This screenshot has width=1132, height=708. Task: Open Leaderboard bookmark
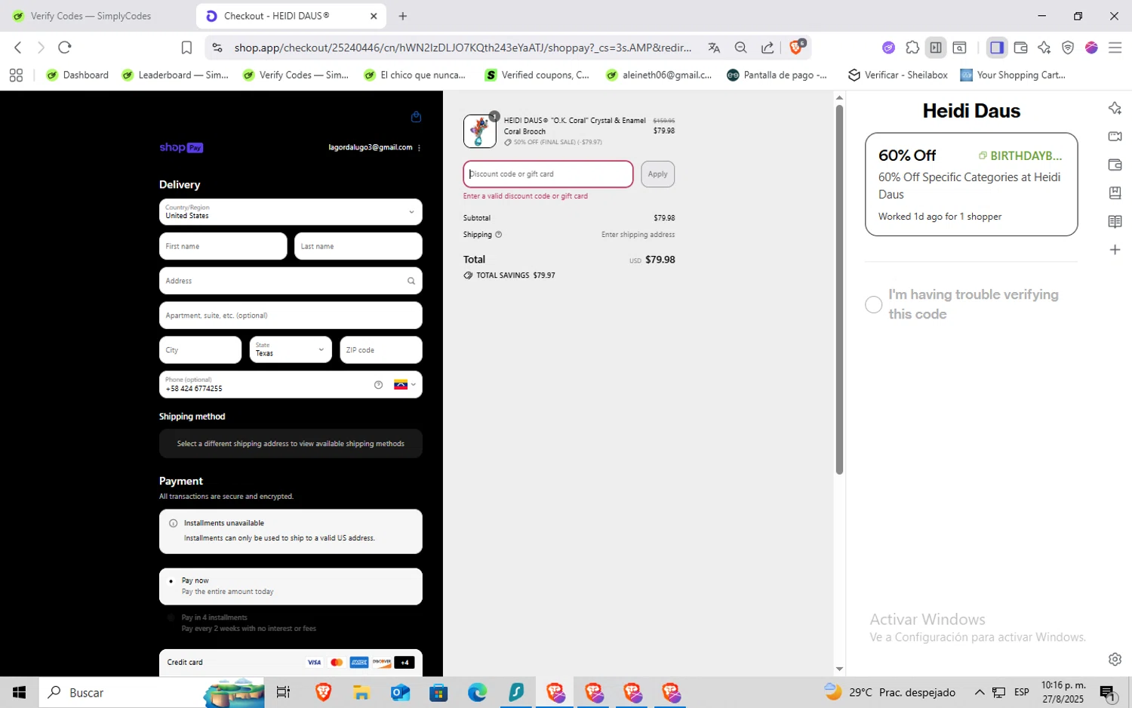(175, 75)
